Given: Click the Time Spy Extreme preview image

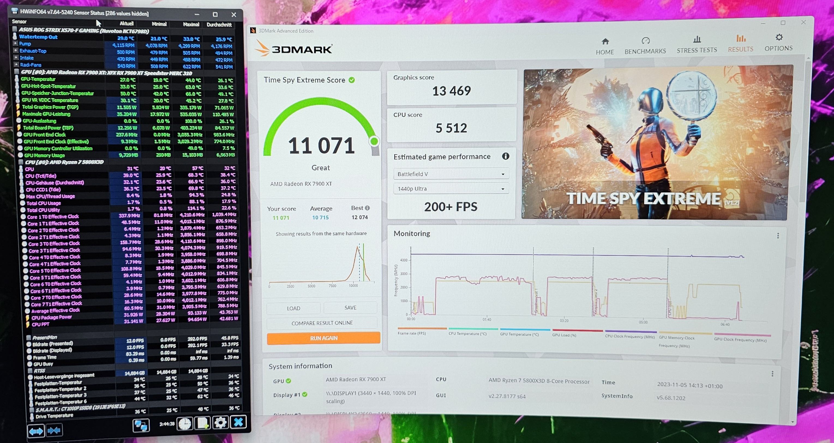Looking at the screenshot, I should 657,142.
